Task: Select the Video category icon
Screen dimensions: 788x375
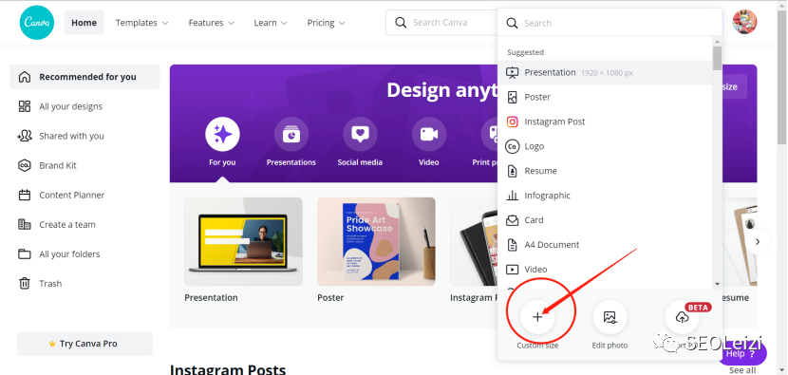Action: [x=429, y=134]
